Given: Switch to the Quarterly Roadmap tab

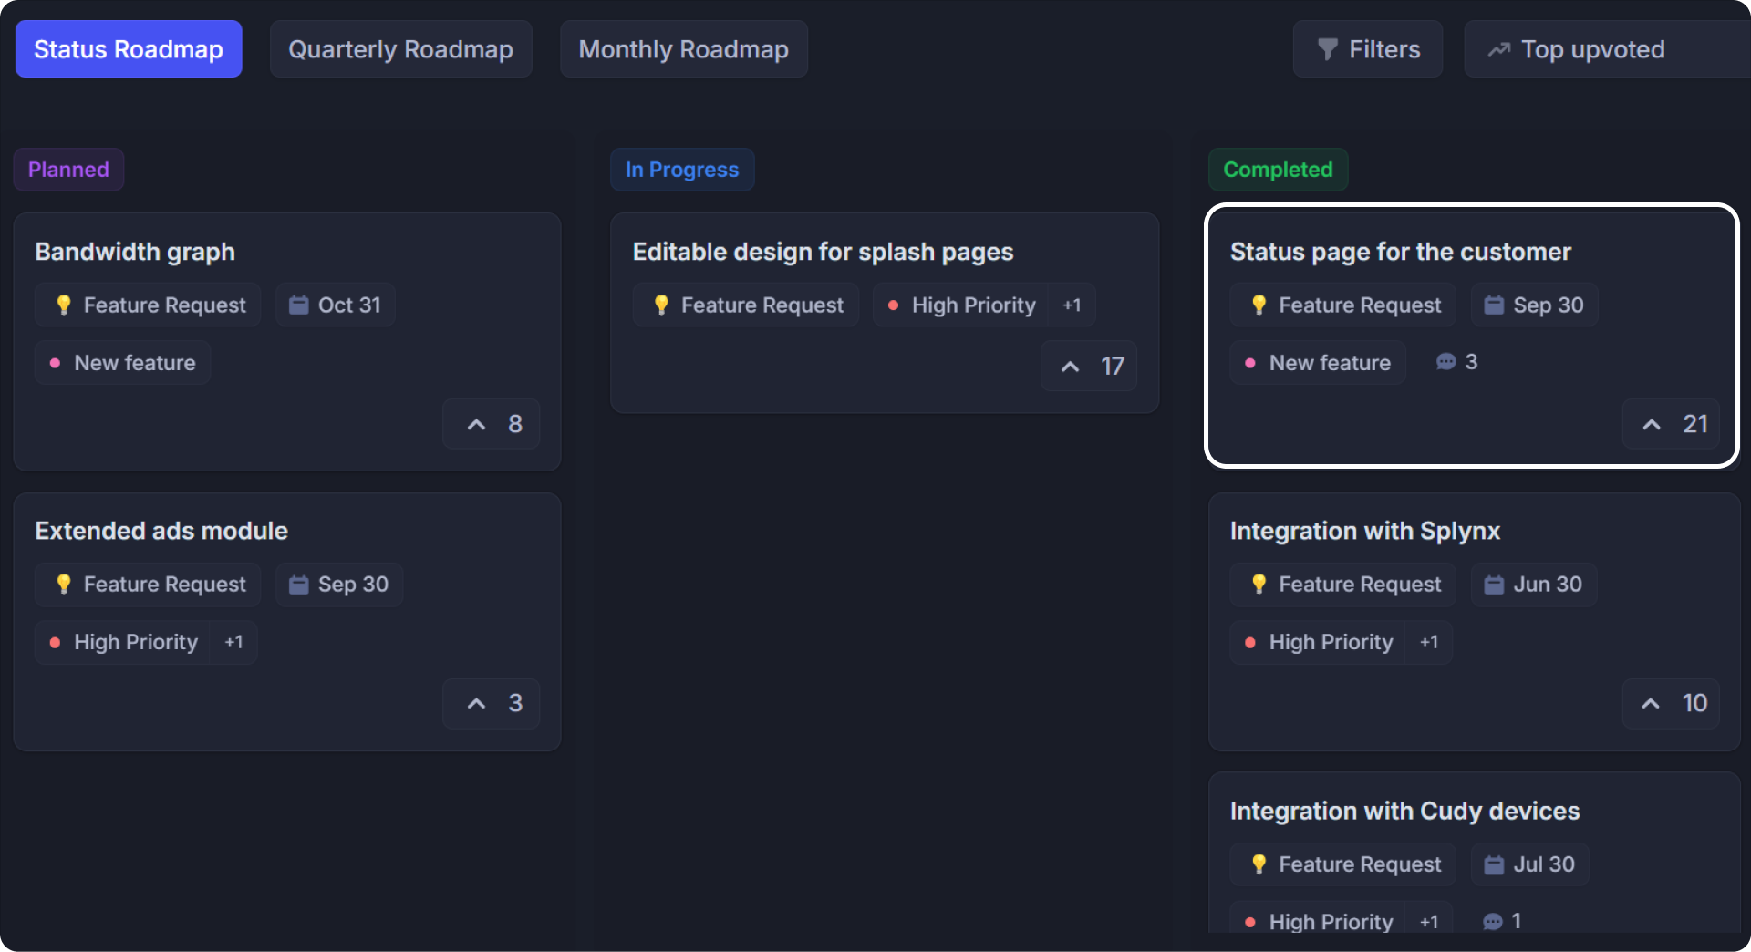Looking at the screenshot, I should click(400, 49).
